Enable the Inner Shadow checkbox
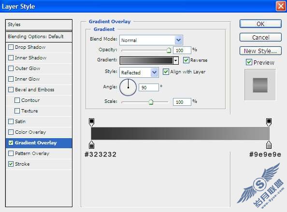The width and height of the screenshot is (287, 212). pos(11,58)
